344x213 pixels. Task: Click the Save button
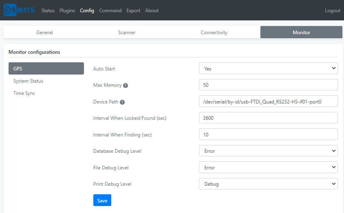(x=102, y=200)
